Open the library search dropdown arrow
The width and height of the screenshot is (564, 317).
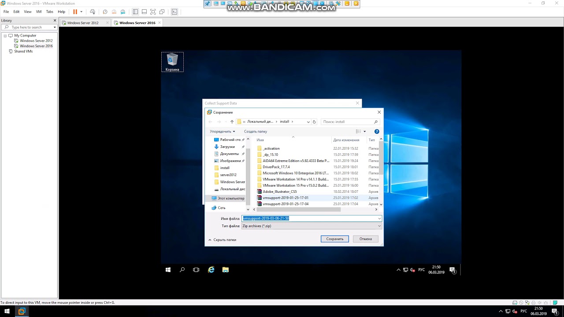point(55,27)
